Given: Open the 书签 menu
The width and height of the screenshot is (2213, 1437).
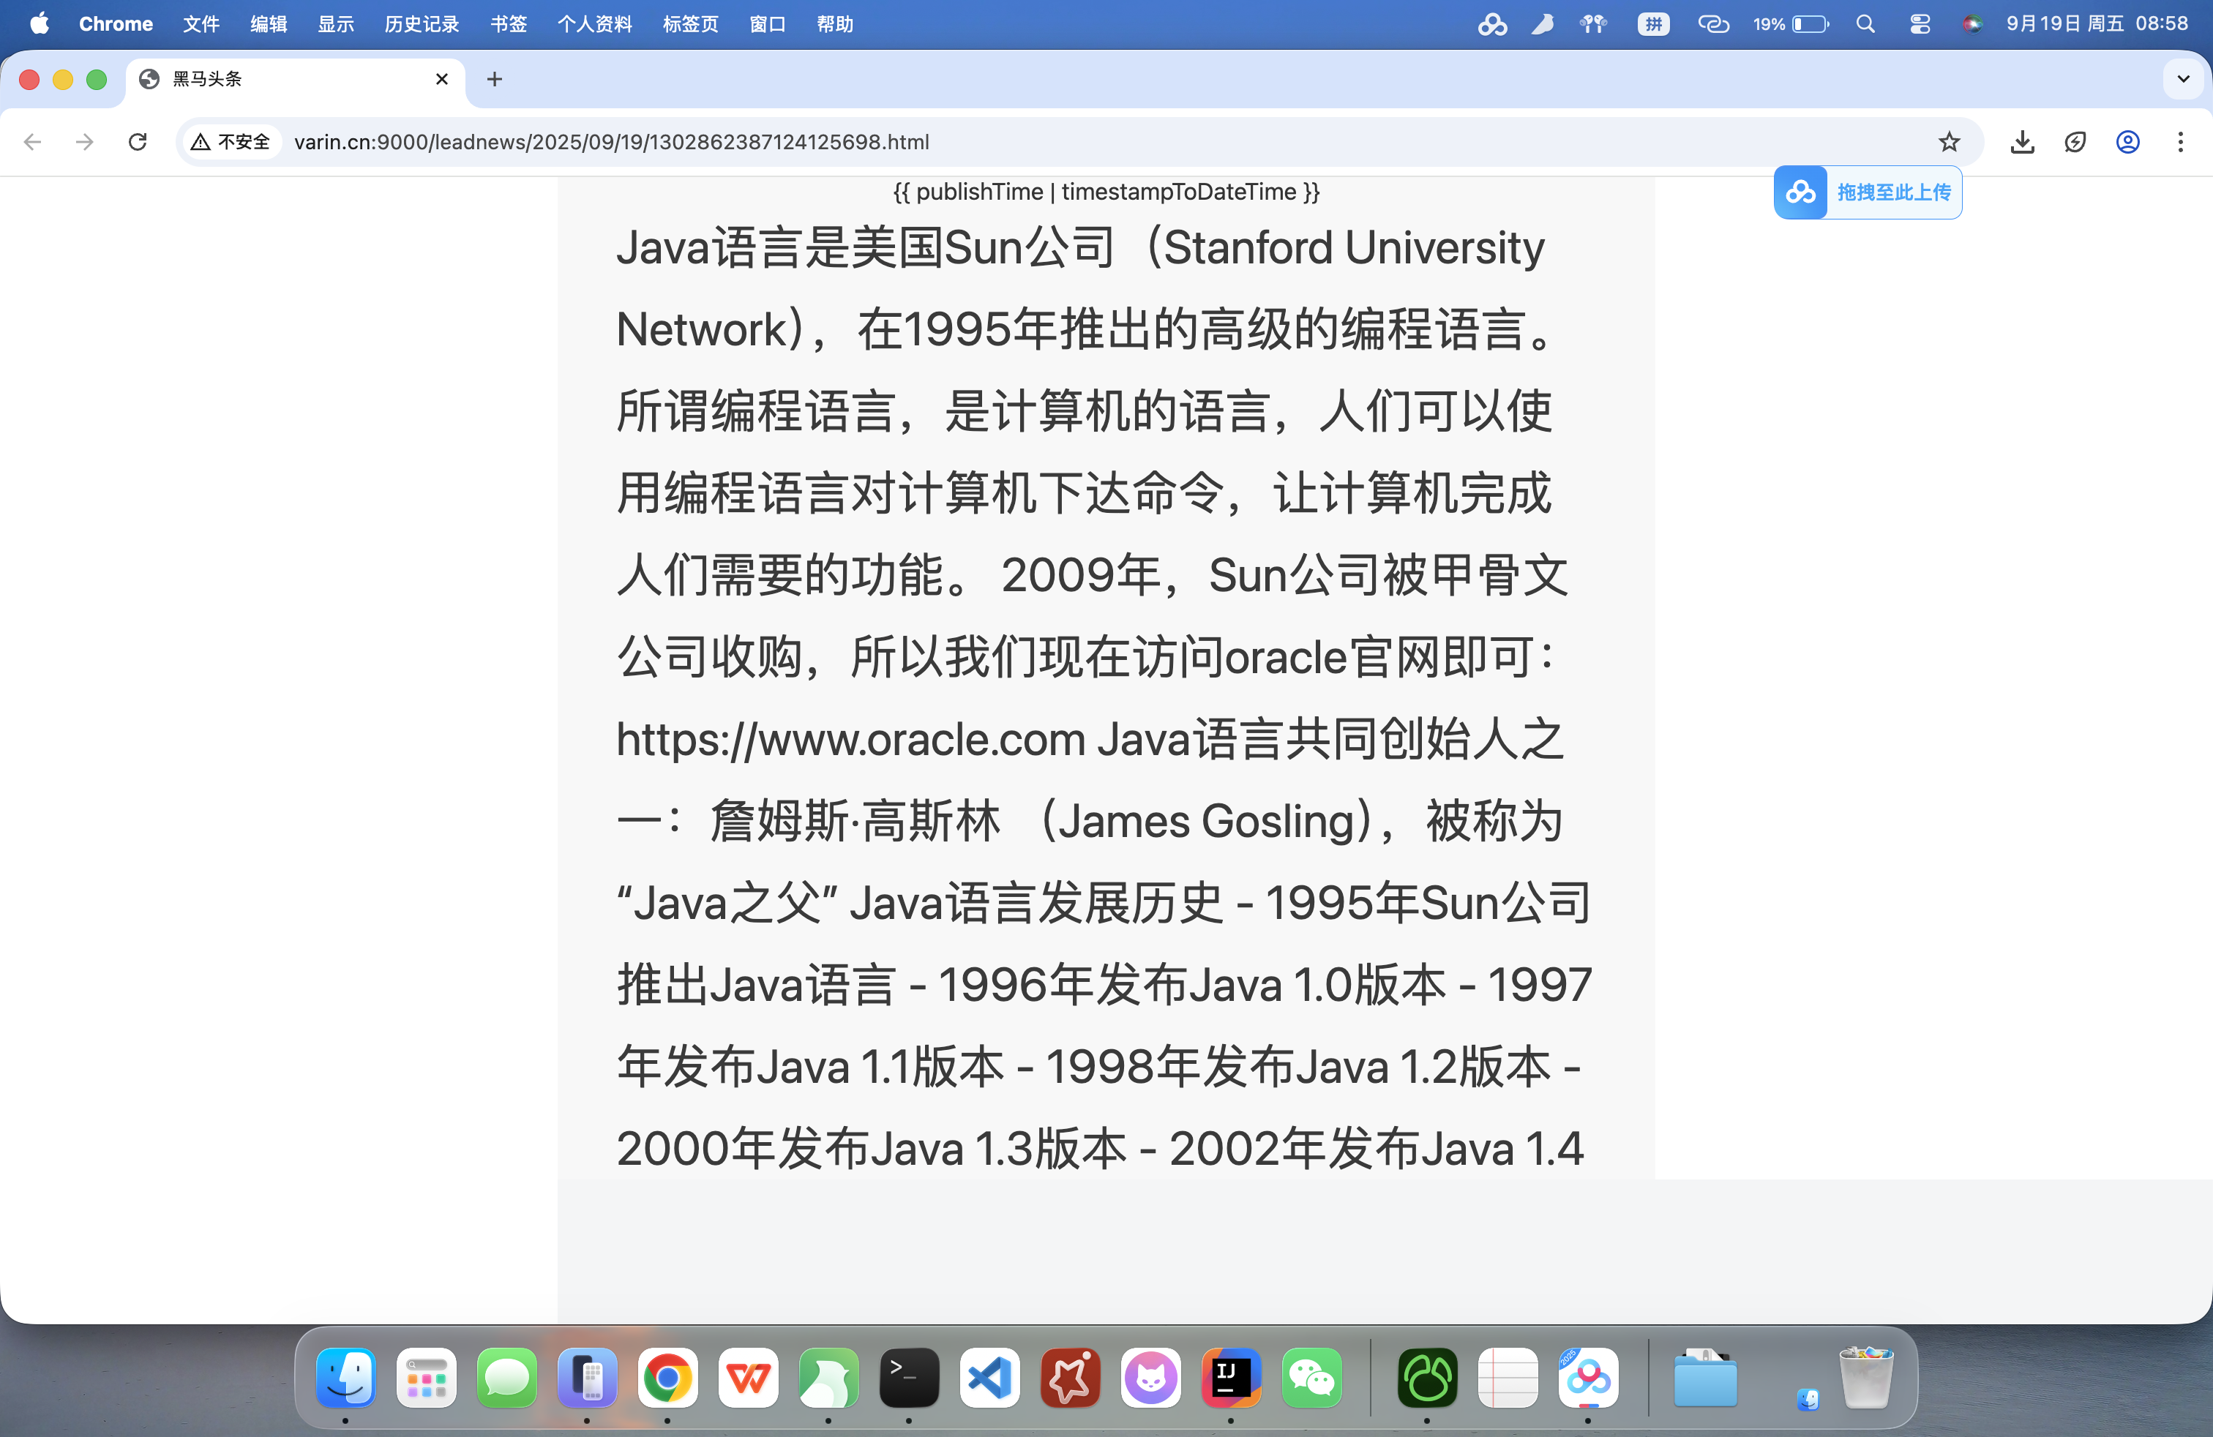Looking at the screenshot, I should tap(508, 24).
